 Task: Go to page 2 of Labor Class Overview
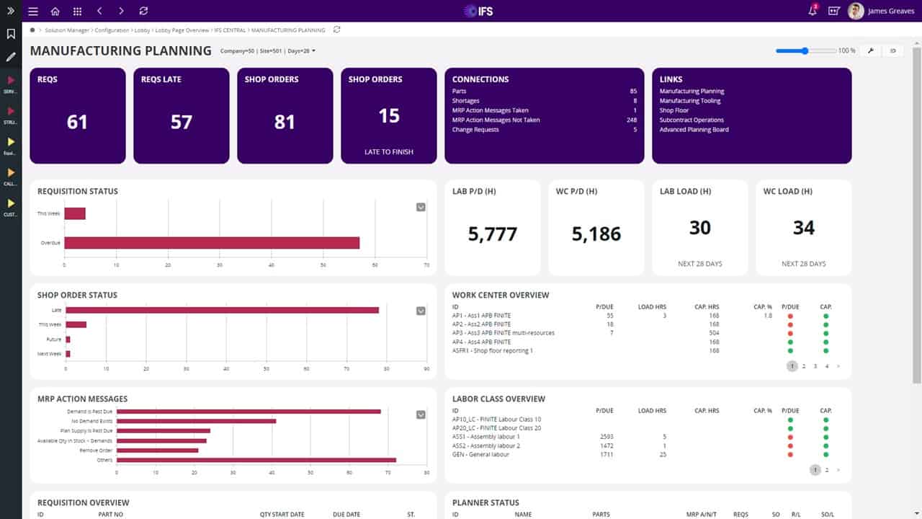(x=827, y=470)
